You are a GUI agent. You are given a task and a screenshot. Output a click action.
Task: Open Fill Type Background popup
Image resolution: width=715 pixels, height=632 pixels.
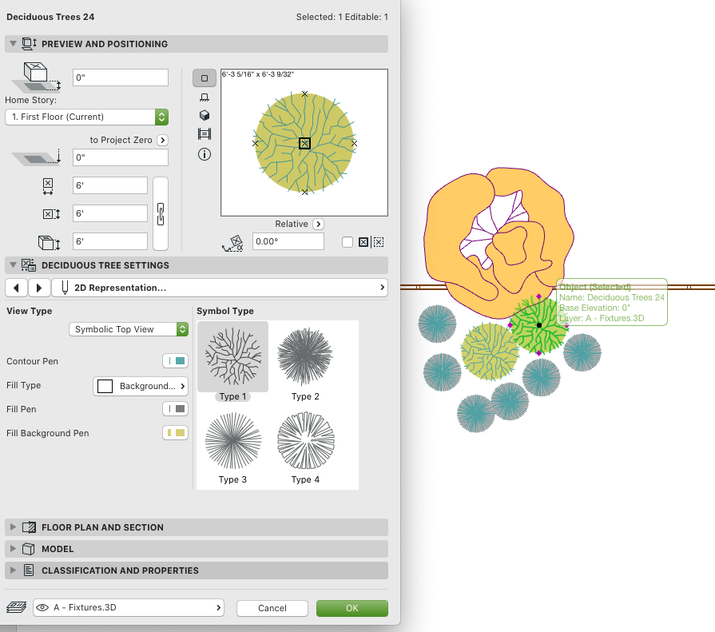pyautogui.click(x=141, y=386)
